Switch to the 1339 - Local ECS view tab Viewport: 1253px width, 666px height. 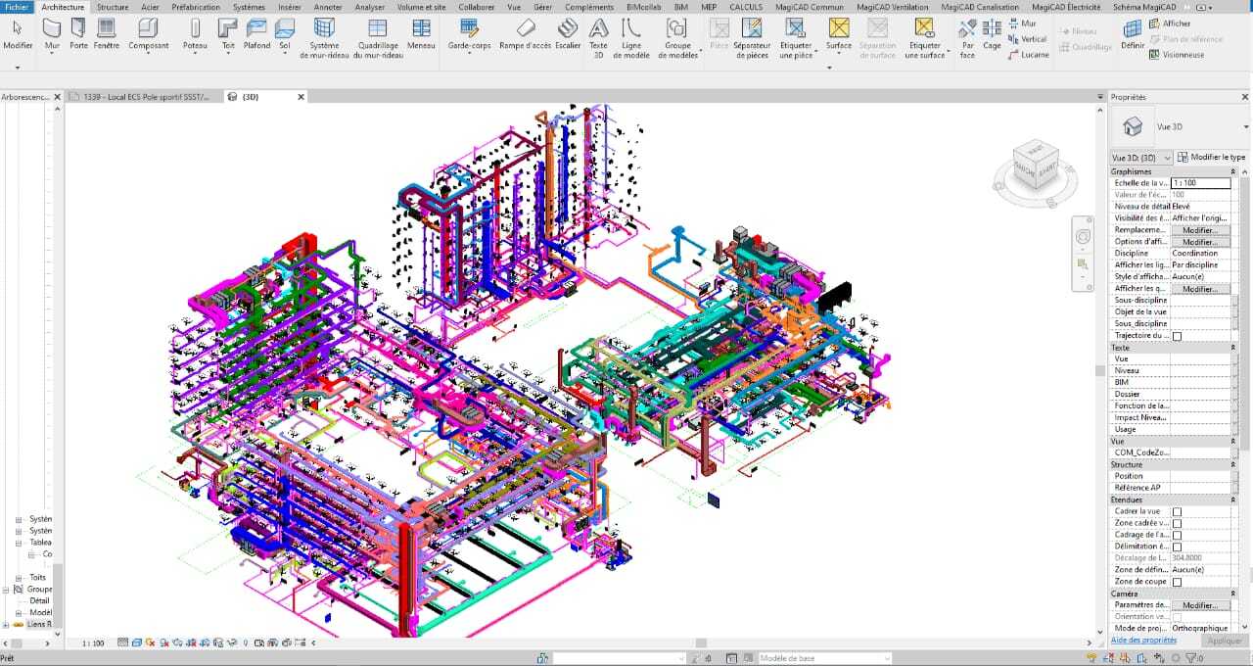pos(147,97)
